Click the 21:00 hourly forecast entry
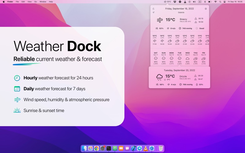Image resolution: width=245 pixels, height=153 pixels. (185, 40)
